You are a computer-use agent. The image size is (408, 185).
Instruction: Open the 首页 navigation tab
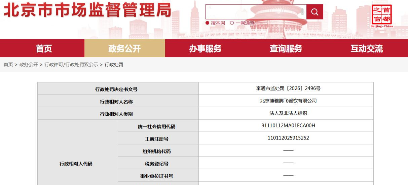click(44, 49)
